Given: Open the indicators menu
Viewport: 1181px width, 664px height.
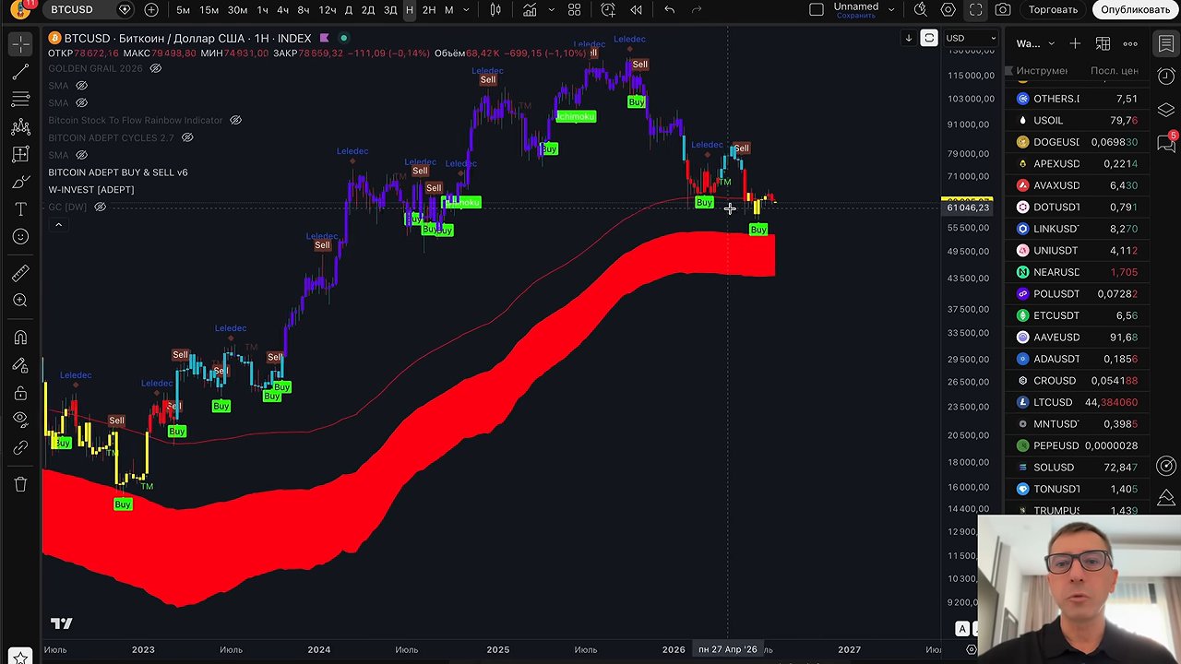Looking at the screenshot, I should click(530, 10).
